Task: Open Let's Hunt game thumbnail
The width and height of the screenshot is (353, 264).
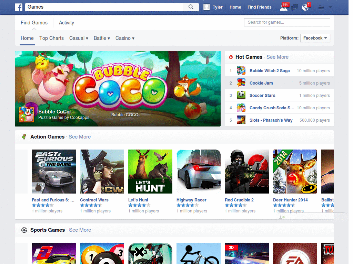Action: point(150,172)
